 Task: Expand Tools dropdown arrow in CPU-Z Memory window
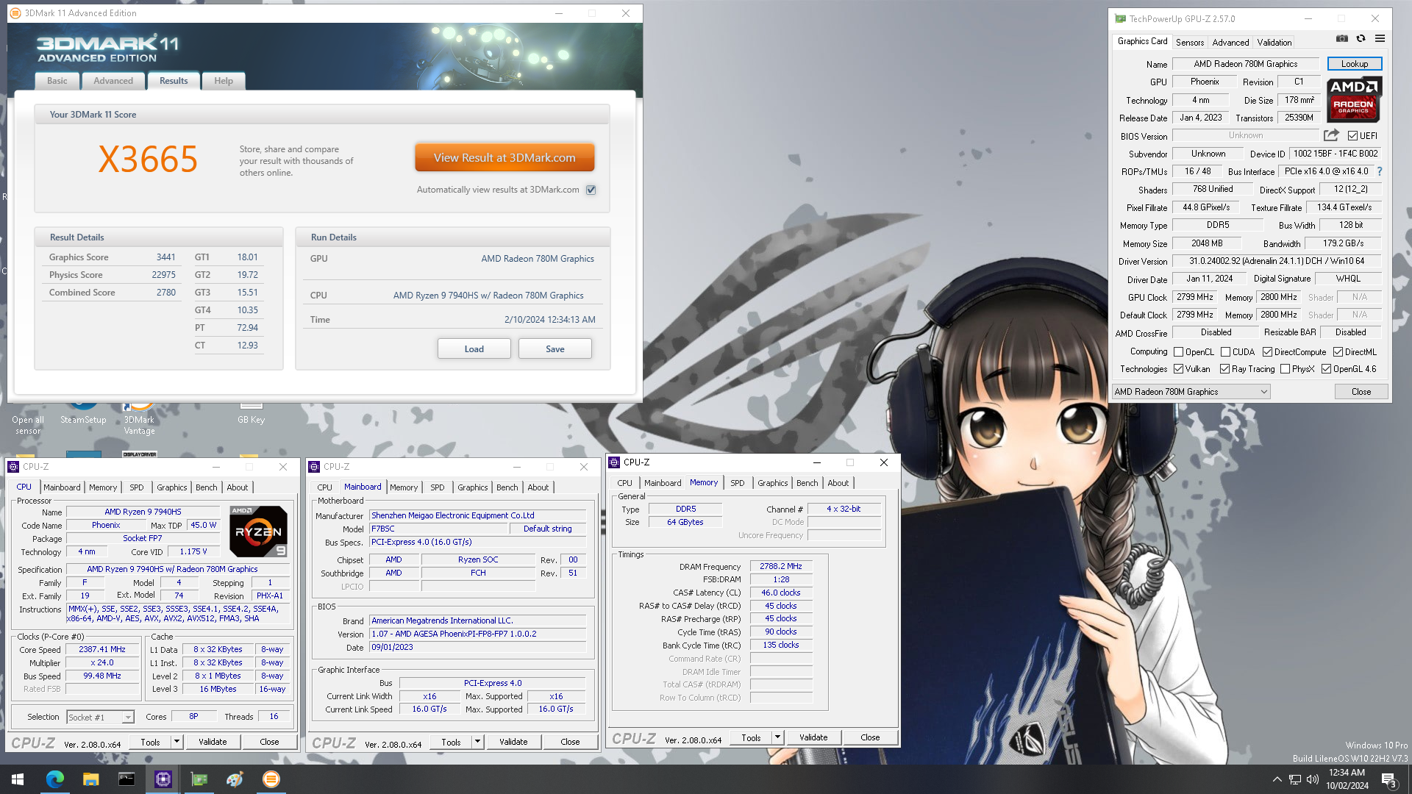[x=777, y=737]
